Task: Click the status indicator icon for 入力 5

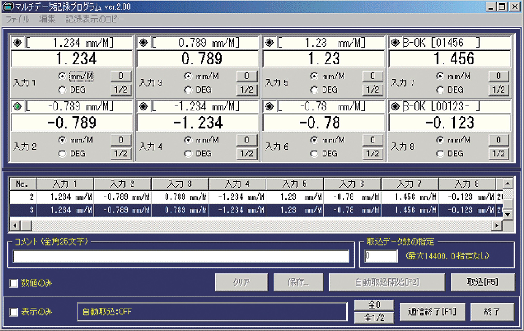Action: (x=269, y=42)
